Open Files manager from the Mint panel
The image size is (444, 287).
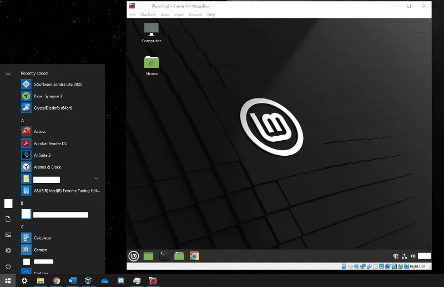(x=179, y=256)
